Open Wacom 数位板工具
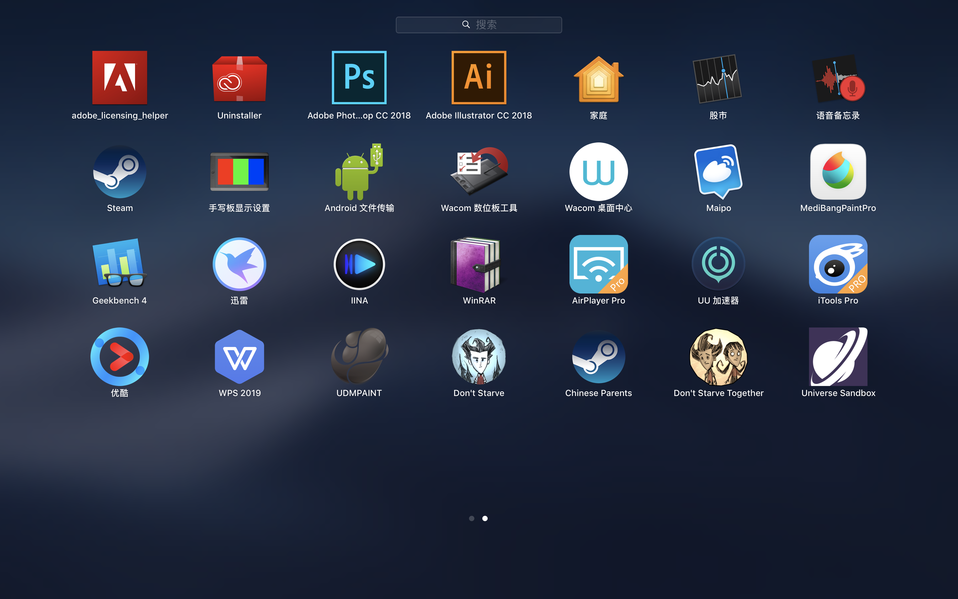 click(479, 171)
